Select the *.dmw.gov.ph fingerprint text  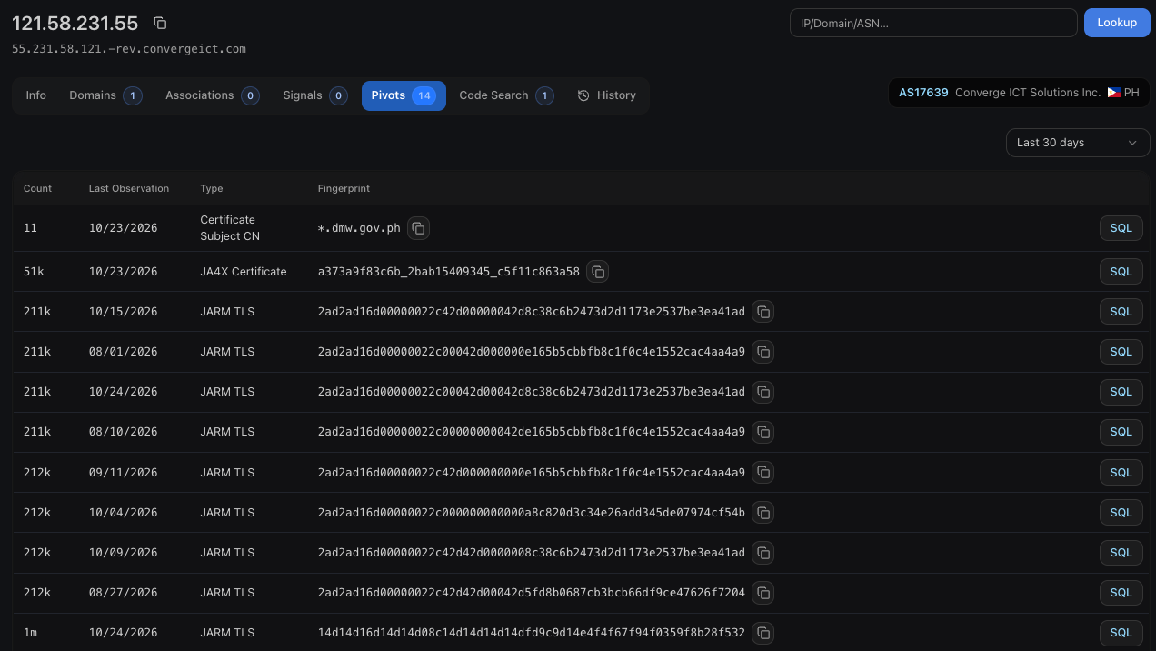[x=359, y=228]
